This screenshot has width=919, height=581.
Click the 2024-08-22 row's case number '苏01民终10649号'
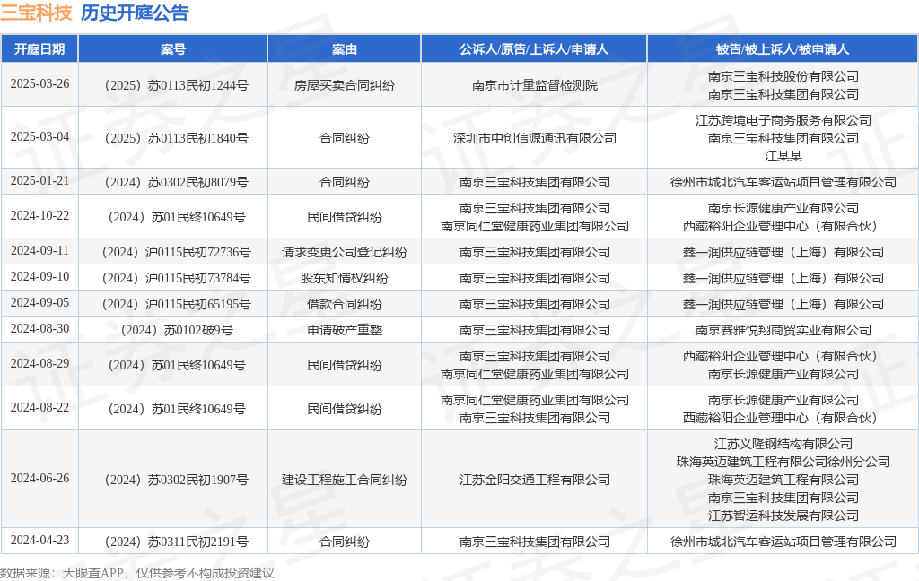[198, 410]
